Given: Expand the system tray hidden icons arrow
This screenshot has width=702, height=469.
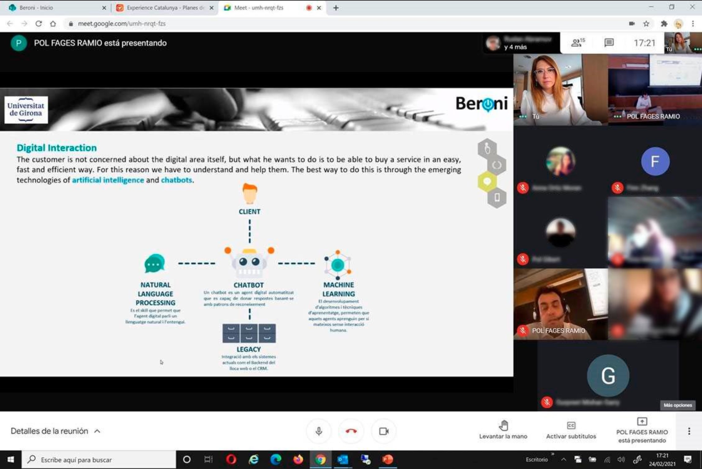Looking at the screenshot, I should tap(563, 459).
